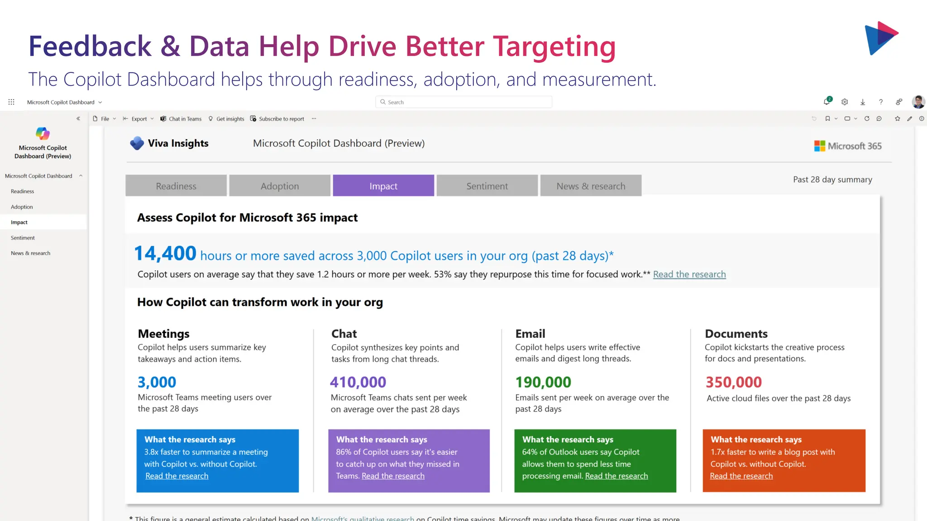The width and height of the screenshot is (927, 521).
Task: Open Read the research in Meetings card
Action: 177,476
